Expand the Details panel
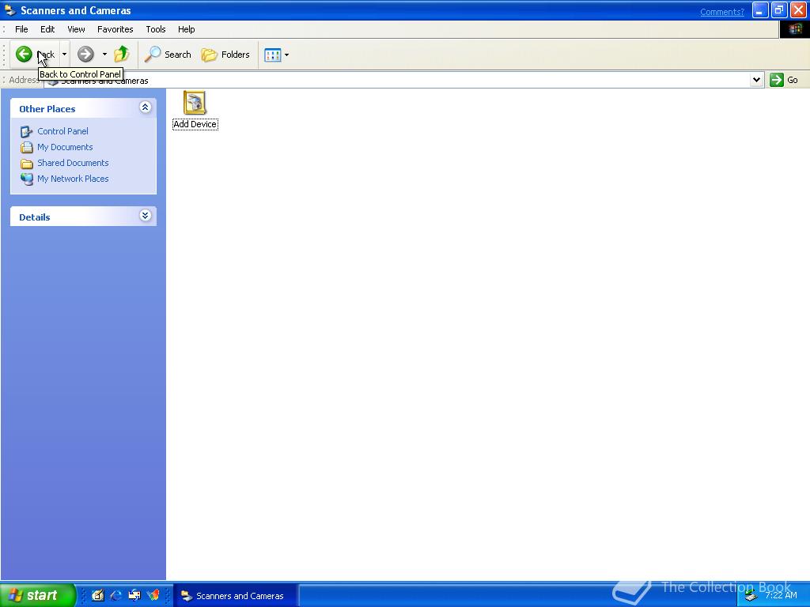The image size is (810, 607). tap(146, 216)
